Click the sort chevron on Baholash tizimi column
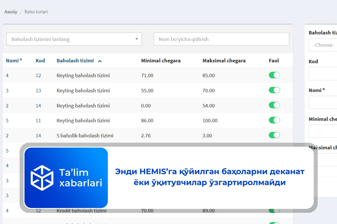This screenshot has width=337, height=224. [100, 60]
